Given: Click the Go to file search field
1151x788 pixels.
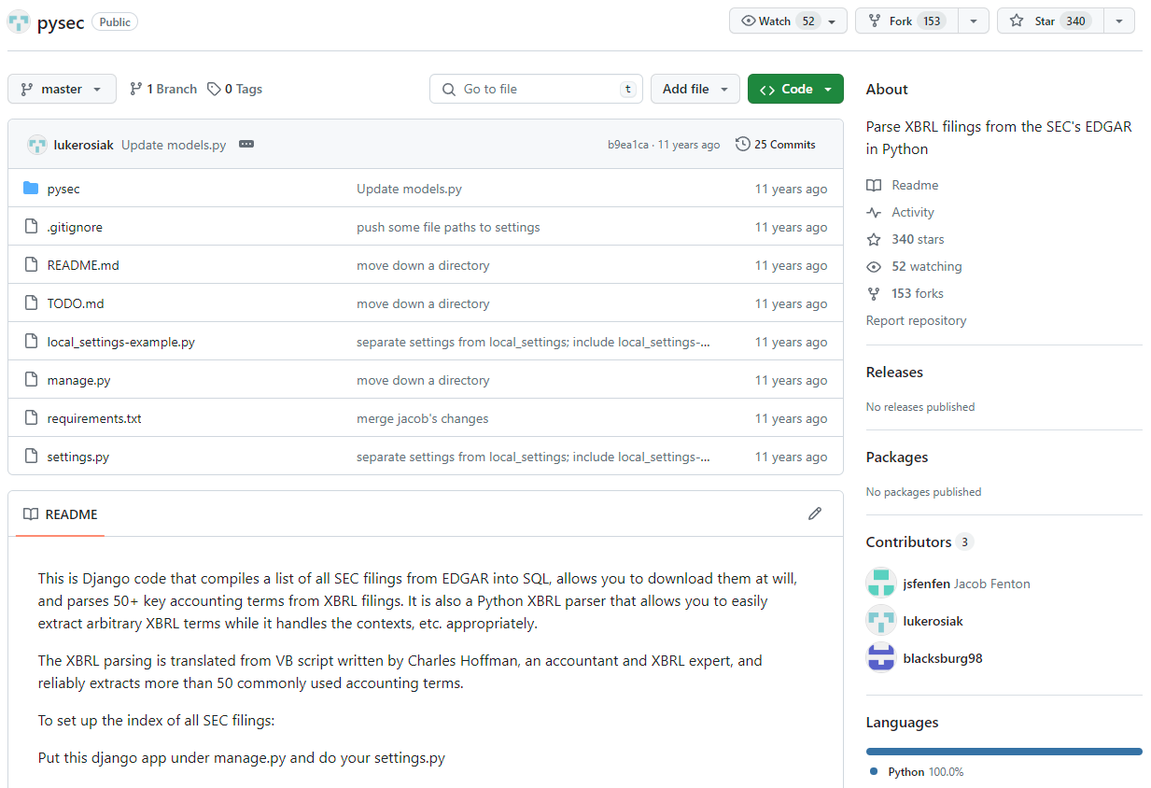Looking at the screenshot, I should point(537,89).
